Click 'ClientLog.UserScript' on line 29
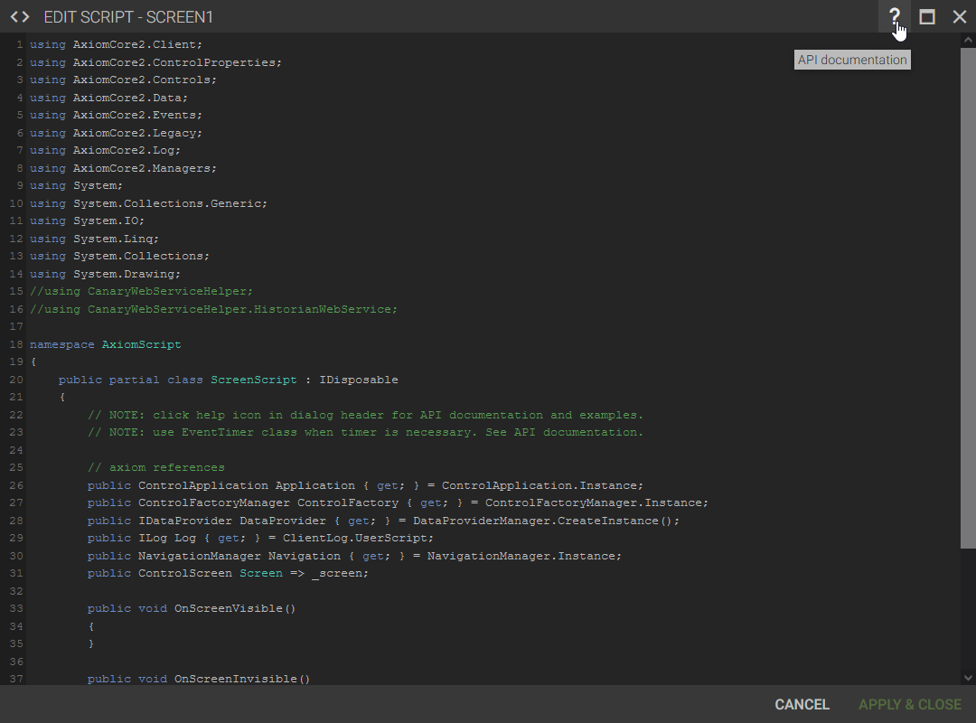The height and width of the screenshot is (723, 976). click(355, 538)
